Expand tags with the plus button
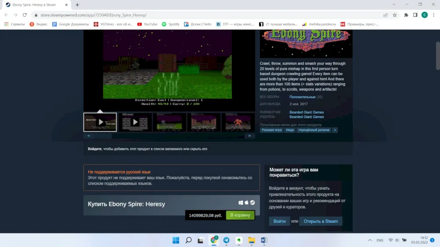Screen dimensions: 440x247 [x=335, y=130]
